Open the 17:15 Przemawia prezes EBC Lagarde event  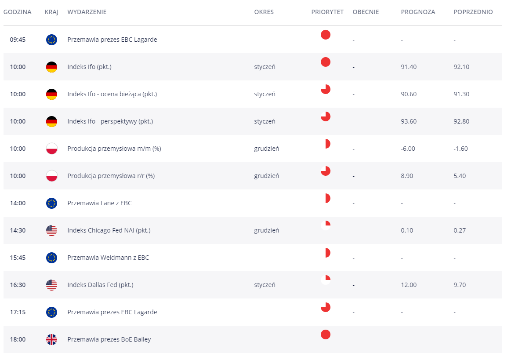[x=112, y=312]
